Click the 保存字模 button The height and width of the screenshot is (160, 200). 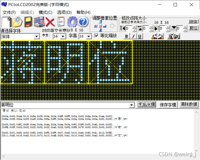[x=168, y=105]
